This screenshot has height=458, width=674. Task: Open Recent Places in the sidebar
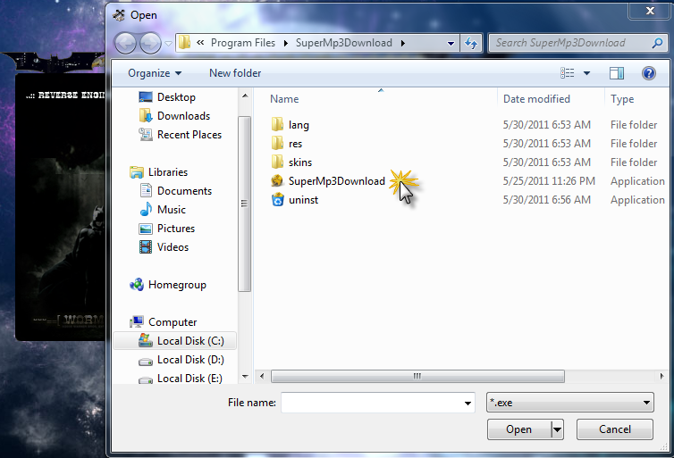[190, 135]
